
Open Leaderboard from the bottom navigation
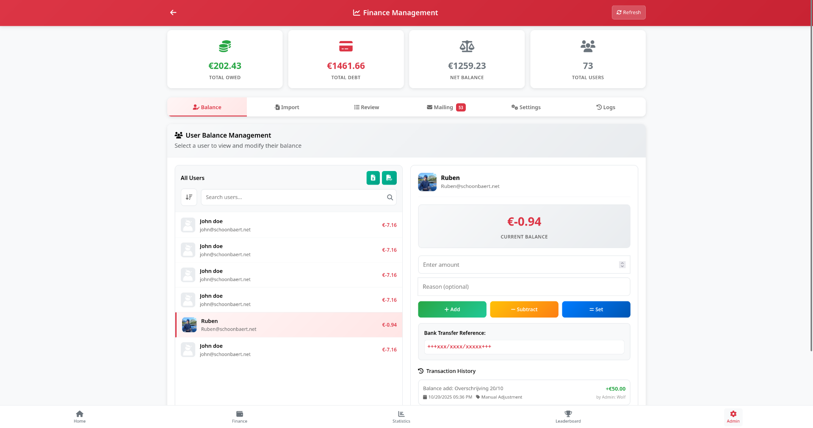[568, 417]
